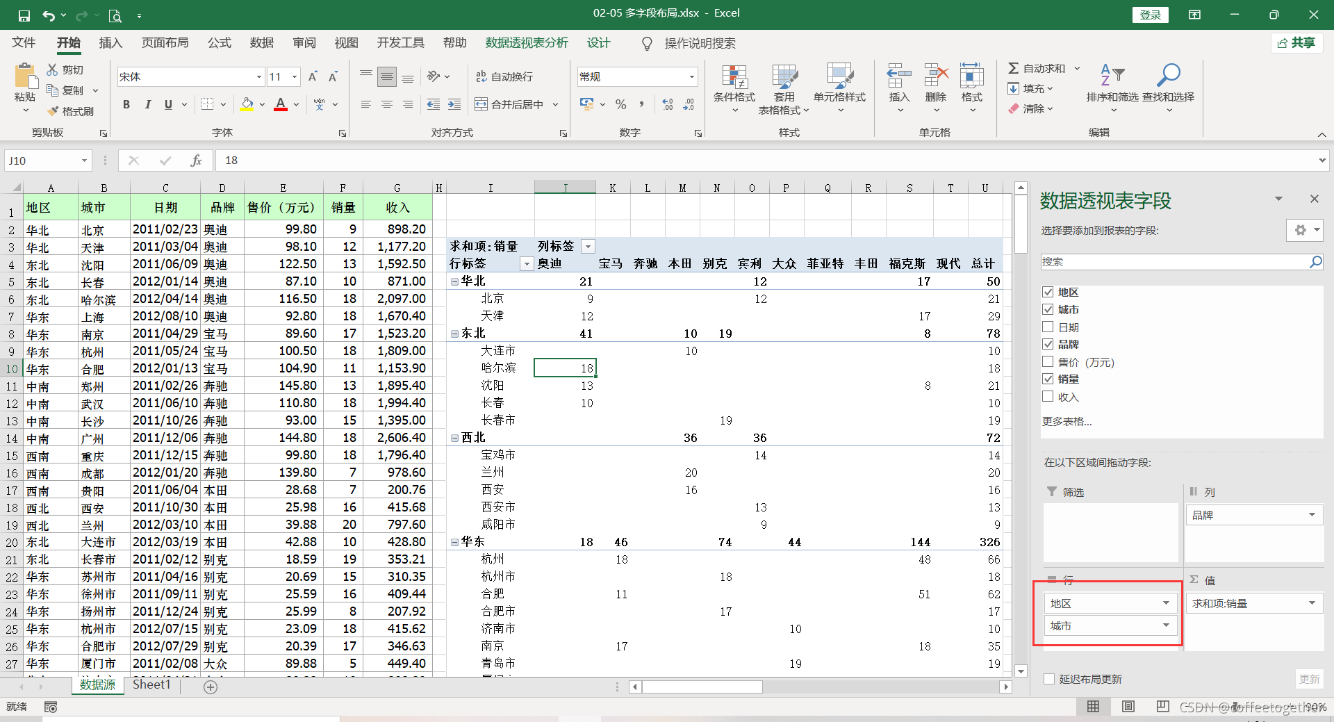Open the 求和项:销量 value field dropdown
Screen dimensions: 1334x722
1312,603
